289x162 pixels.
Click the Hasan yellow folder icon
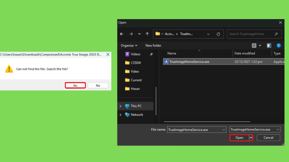pos(127,89)
